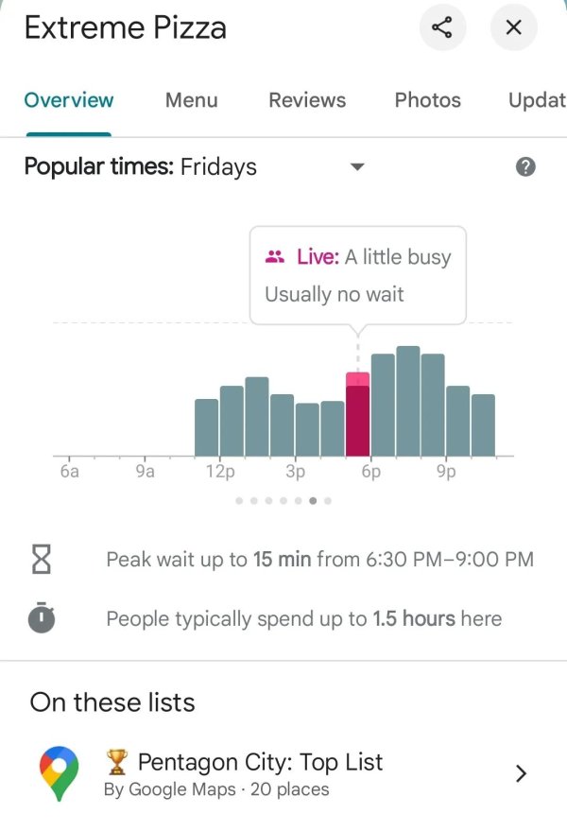This screenshot has height=831, width=567.
Task: Tap the highlighted pink live bar
Action: 357,416
